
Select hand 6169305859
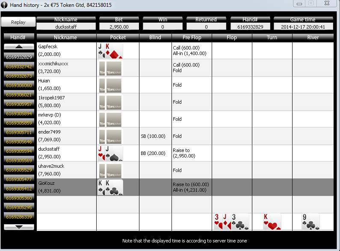(x=19, y=123)
